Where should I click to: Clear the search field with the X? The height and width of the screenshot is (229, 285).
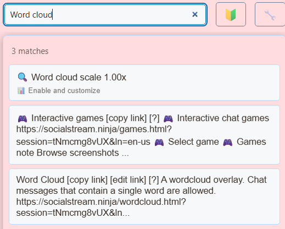(x=195, y=14)
